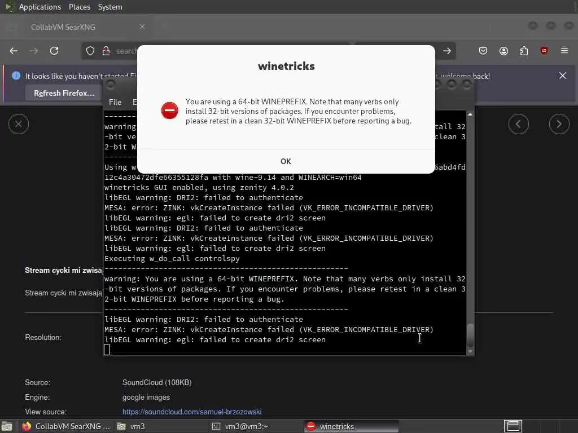Open the File menu in terminal window
Screen dimensions: 578x433
115,102
